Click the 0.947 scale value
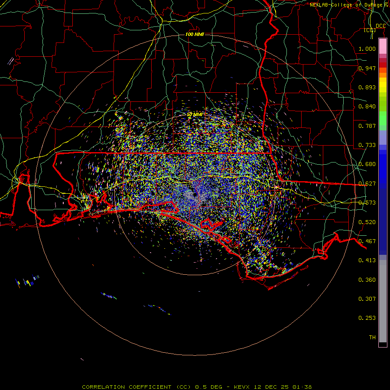The image size is (390, 390). (x=367, y=68)
